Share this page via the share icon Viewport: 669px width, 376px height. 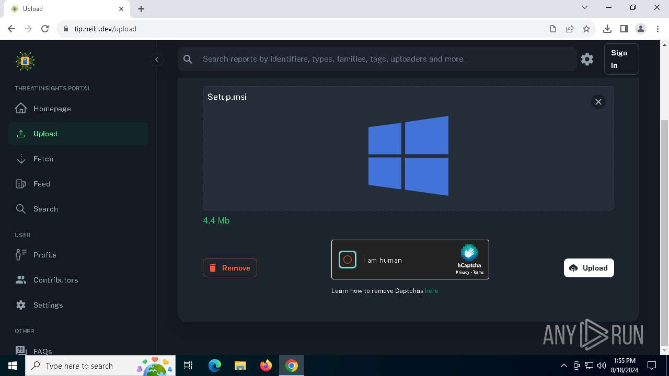point(570,29)
